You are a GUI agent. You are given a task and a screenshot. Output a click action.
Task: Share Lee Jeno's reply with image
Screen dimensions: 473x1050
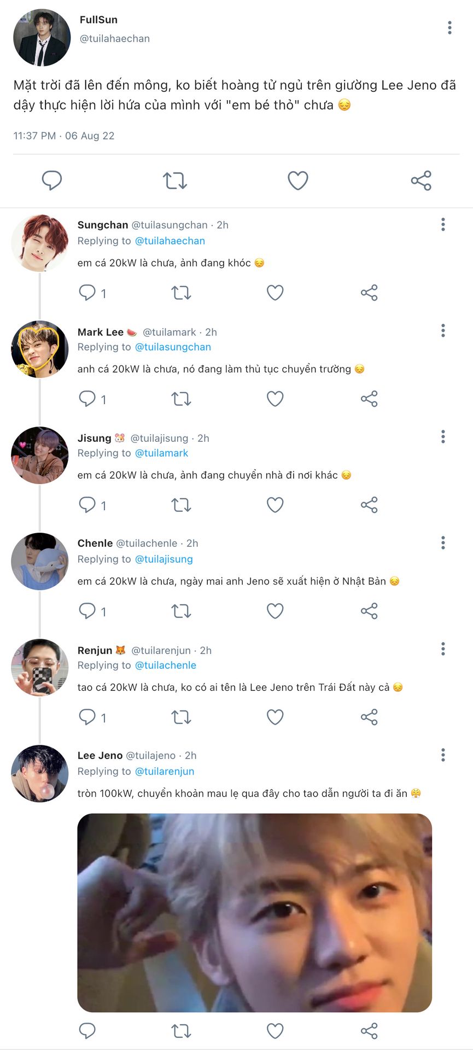pyautogui.click(x=369, y=1031)
